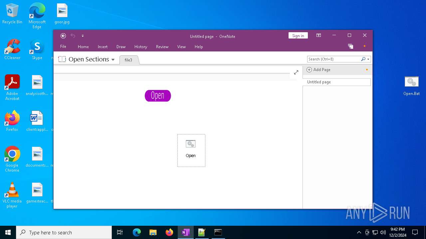This screenshot has width=426, height=239.
Task: Click the Undo arrow in OneNote title bar
Action: 73,36
